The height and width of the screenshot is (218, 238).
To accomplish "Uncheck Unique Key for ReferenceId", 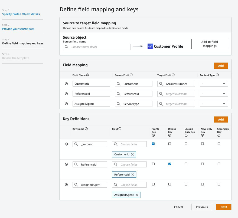I will (x=170, y=164).
